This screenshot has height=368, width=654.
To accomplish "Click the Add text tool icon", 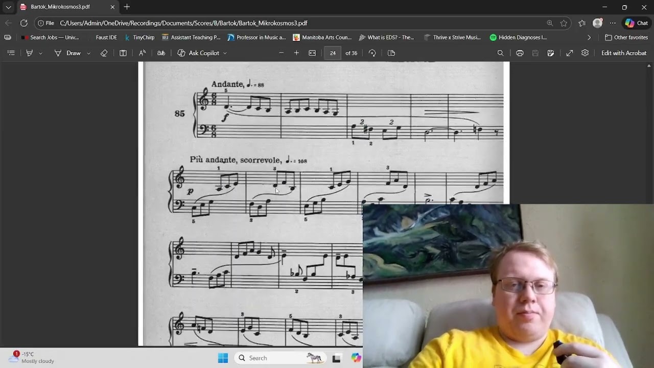I will (x=123, y=53).
